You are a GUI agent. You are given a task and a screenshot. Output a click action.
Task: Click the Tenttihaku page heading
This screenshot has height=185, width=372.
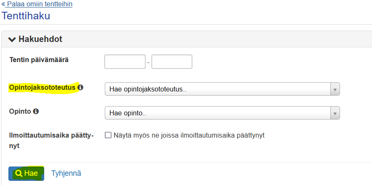(26, 16)
